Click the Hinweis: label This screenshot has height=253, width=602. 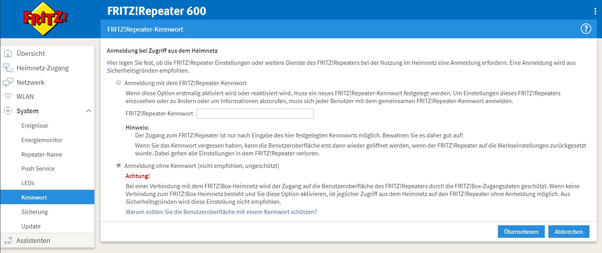click(x=137, y=128)
